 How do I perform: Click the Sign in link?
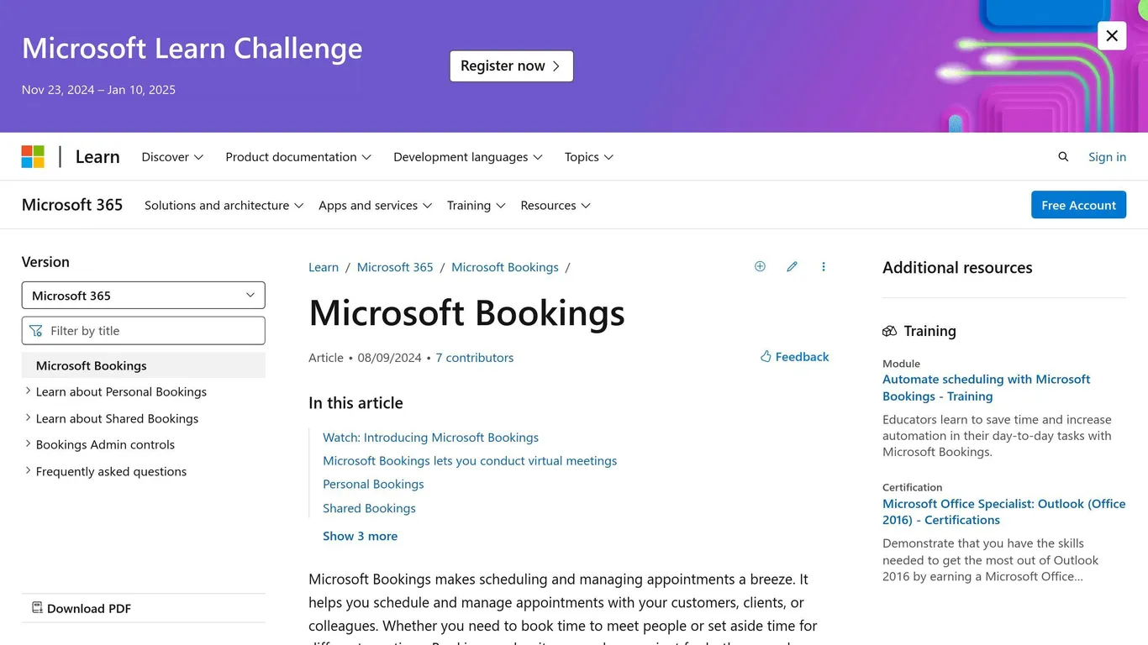coord(1107,157)
